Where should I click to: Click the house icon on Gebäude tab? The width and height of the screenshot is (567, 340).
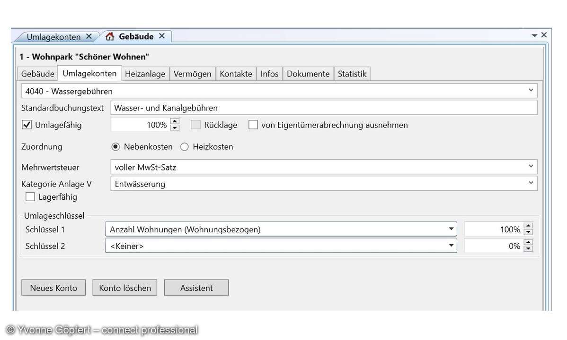[x=110, y=37]
